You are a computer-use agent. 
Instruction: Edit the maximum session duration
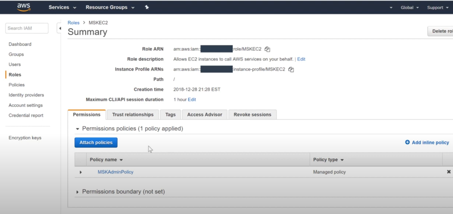pos(192,99)
